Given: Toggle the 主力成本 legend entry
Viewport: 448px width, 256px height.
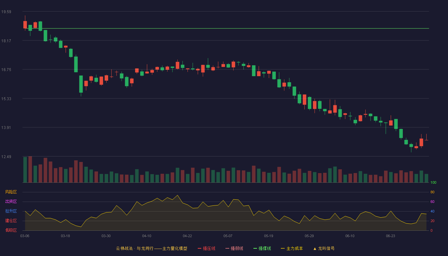Looking at the screenshot, I should [x=292, y=248].
